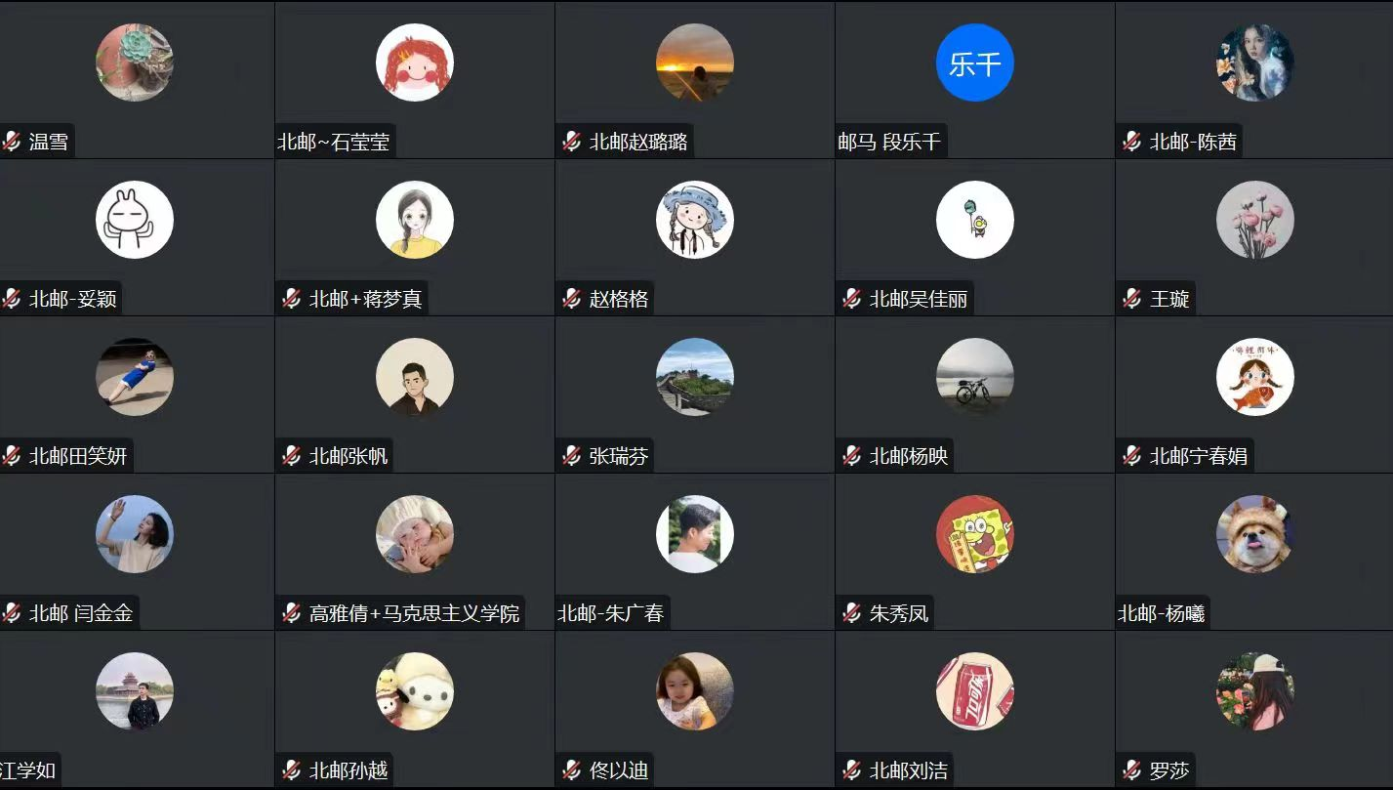Click muted mic icon next to 北邮赵璐璐

[x=572, y=142]
